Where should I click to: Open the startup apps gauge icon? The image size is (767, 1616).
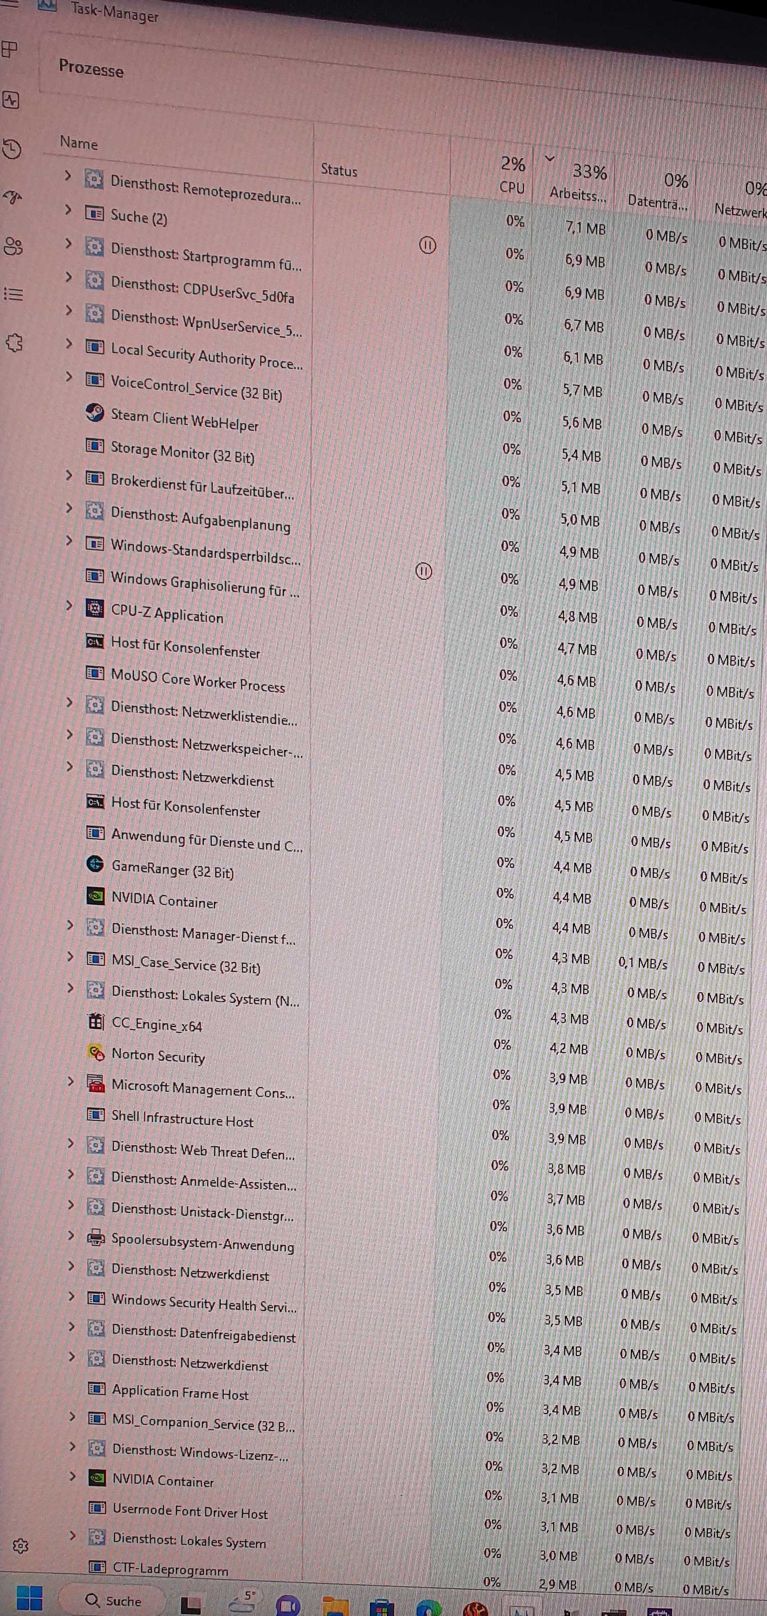coord(13,198)
